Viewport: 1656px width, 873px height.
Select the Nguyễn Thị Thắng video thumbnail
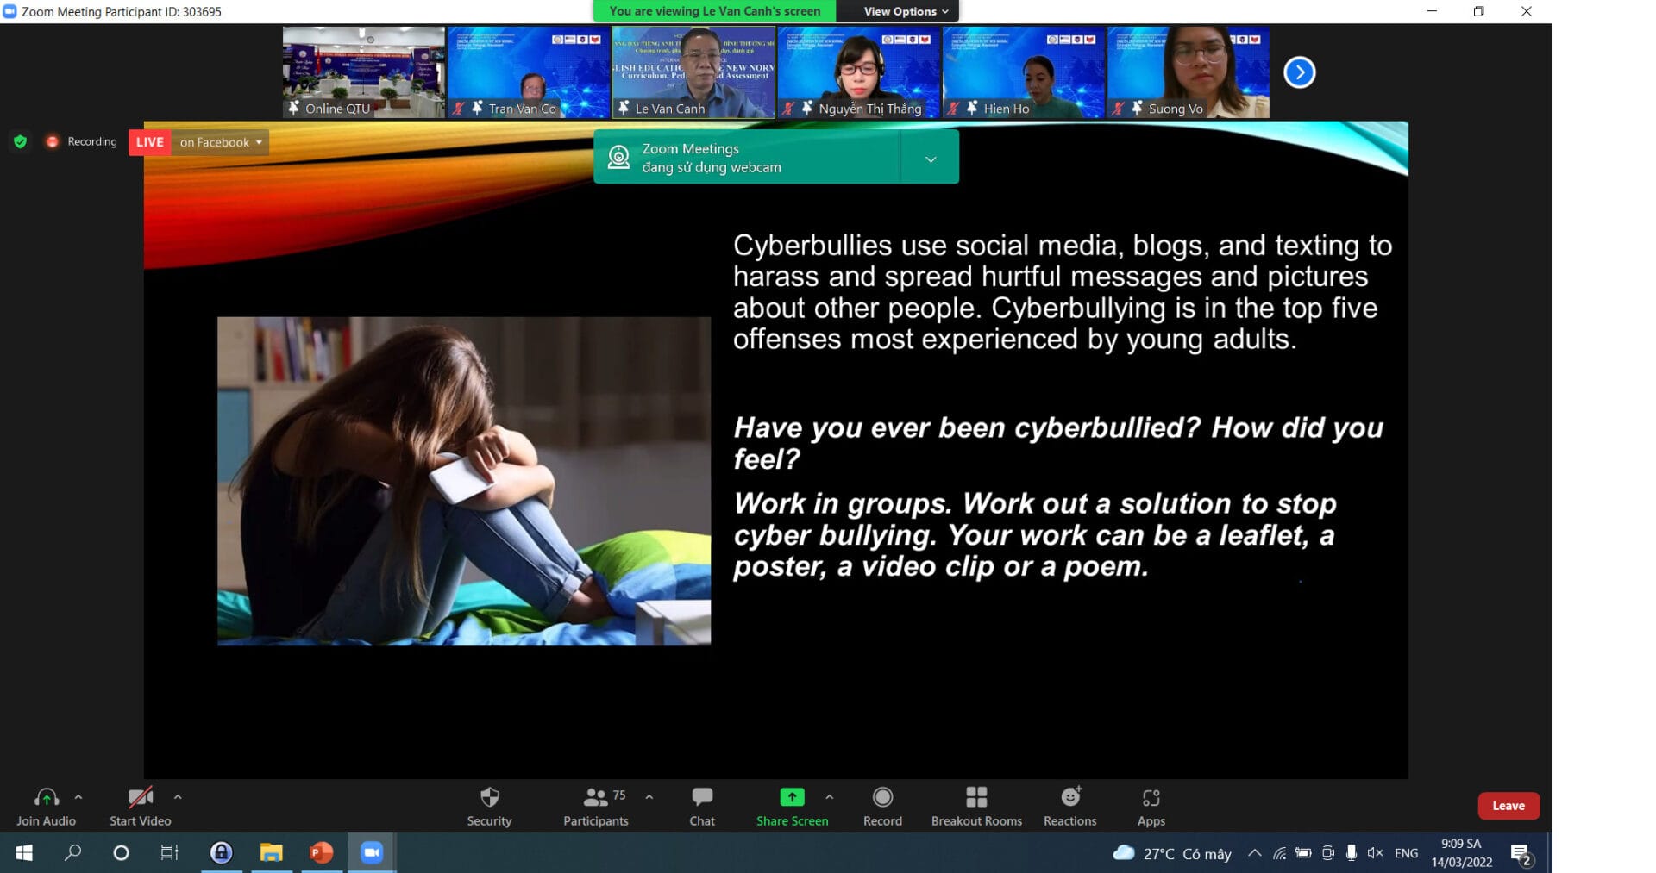(x=858, y=72)
